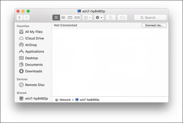Click the Not Connected status text

(x=65, y=25)
